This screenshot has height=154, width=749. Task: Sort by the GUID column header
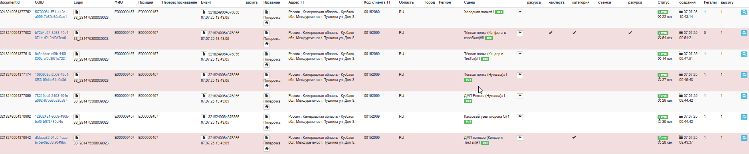[39, 2]
